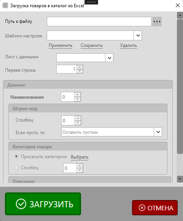This screenshot has height=221, width=183.
Task: Click the app icon in title bar
Action: [x=5, y=5]
